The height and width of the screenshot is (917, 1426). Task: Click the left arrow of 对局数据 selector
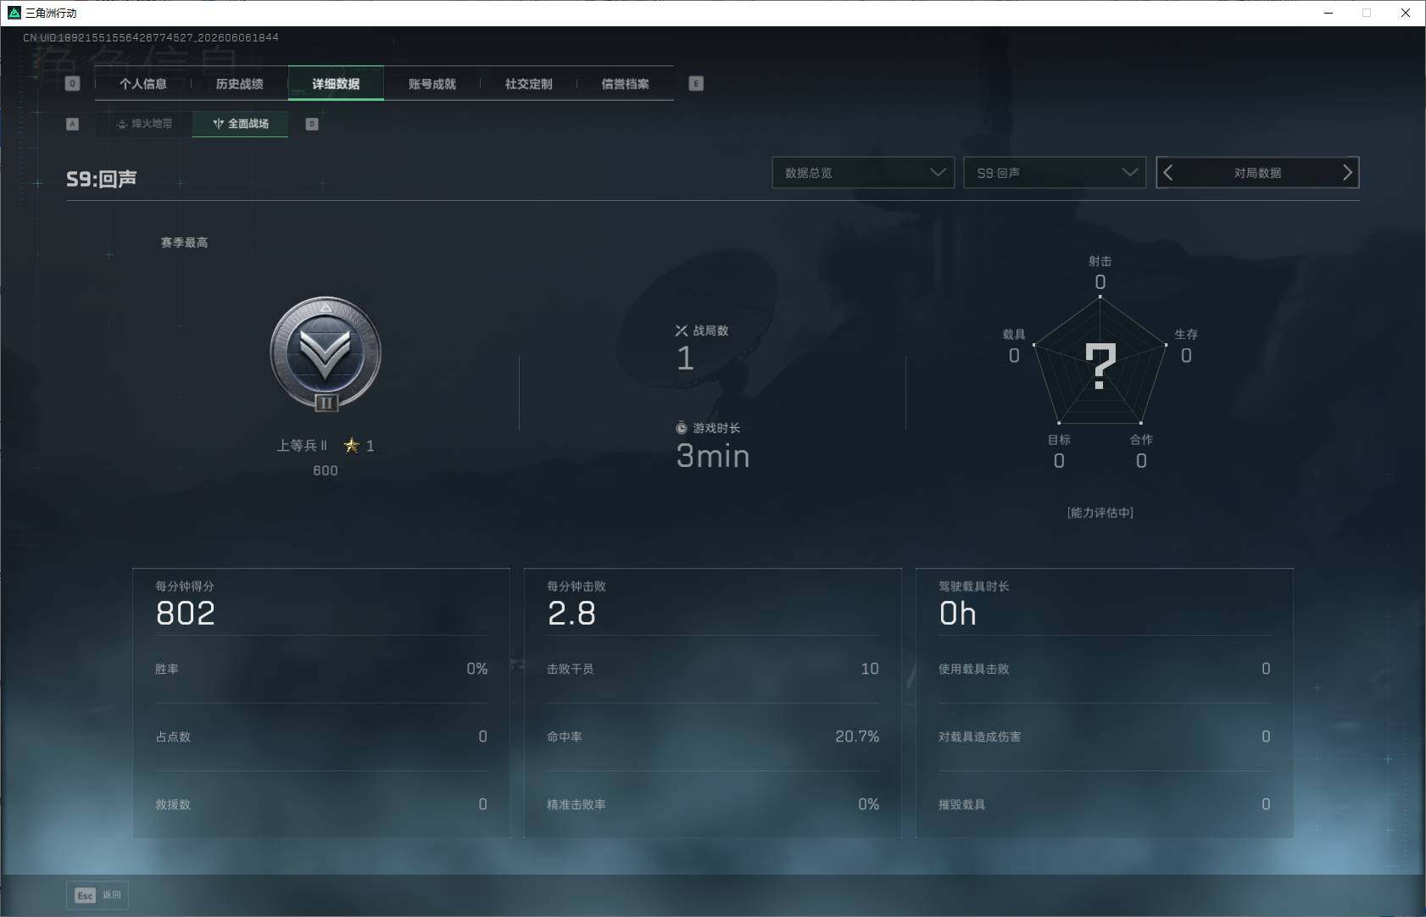click(x=1168, y=173)
